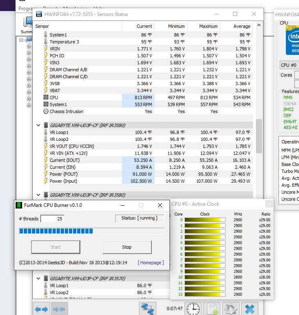The image size is (299, 315).
Task: Click the FurMark Status running box
Action: [139, 218]
